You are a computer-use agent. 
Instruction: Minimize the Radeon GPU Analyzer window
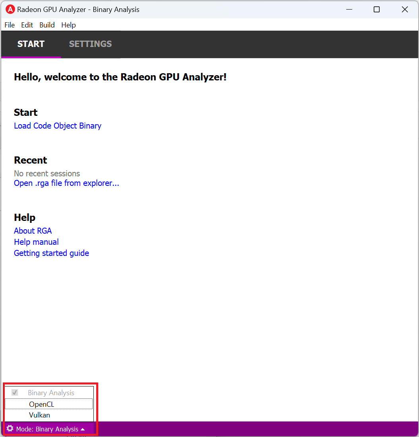pyautogui.click(x=349, y=10)
